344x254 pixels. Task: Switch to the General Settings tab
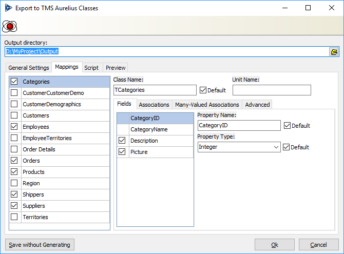[29, 68]
